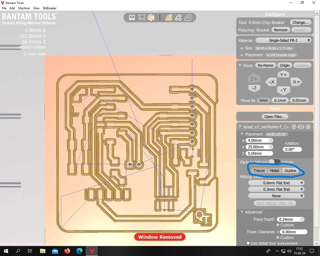The width and height of the screenshot is (320, 256).
Task: Click Open Files... button
Action: (275, 116)
